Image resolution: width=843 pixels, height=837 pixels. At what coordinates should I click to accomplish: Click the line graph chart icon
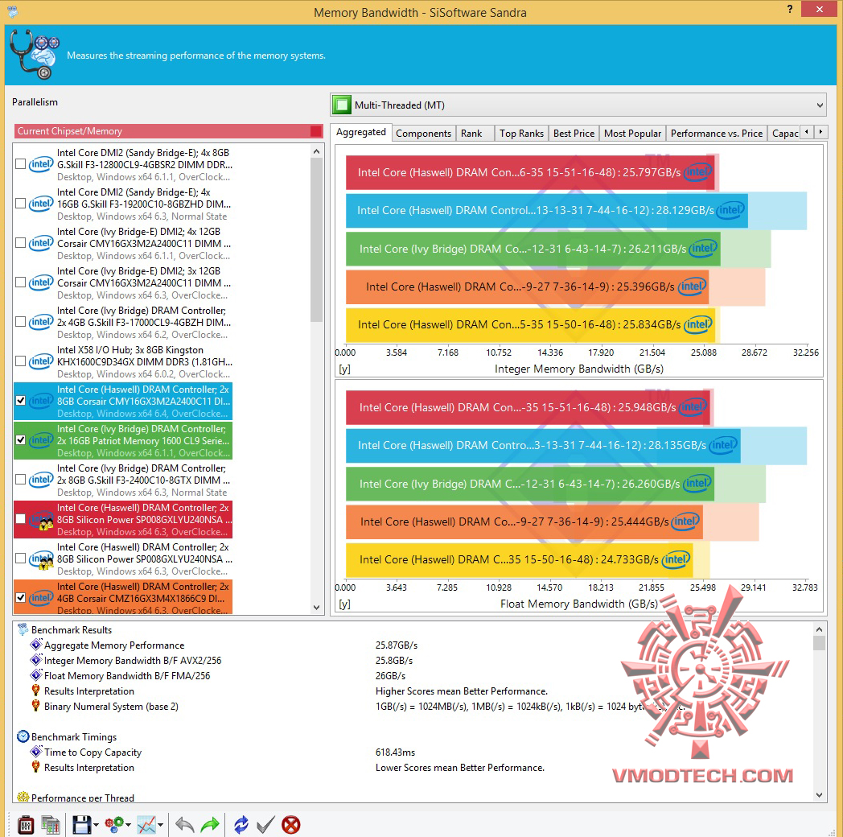146,824
